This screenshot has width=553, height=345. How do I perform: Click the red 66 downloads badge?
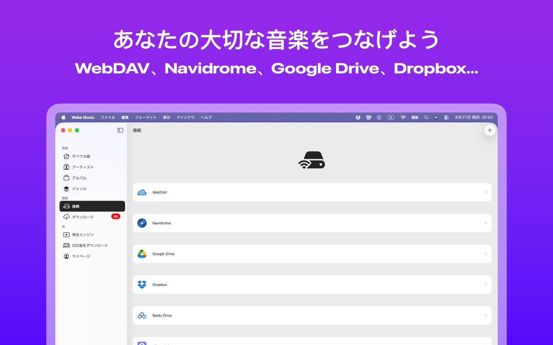tap(116, 217)
